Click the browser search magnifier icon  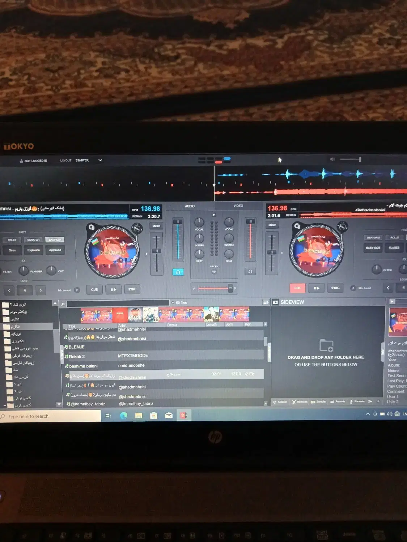(63, 304)
